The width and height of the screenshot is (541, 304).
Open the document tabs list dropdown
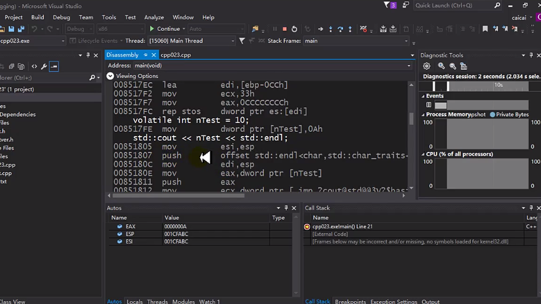click(x=412, y=55)
